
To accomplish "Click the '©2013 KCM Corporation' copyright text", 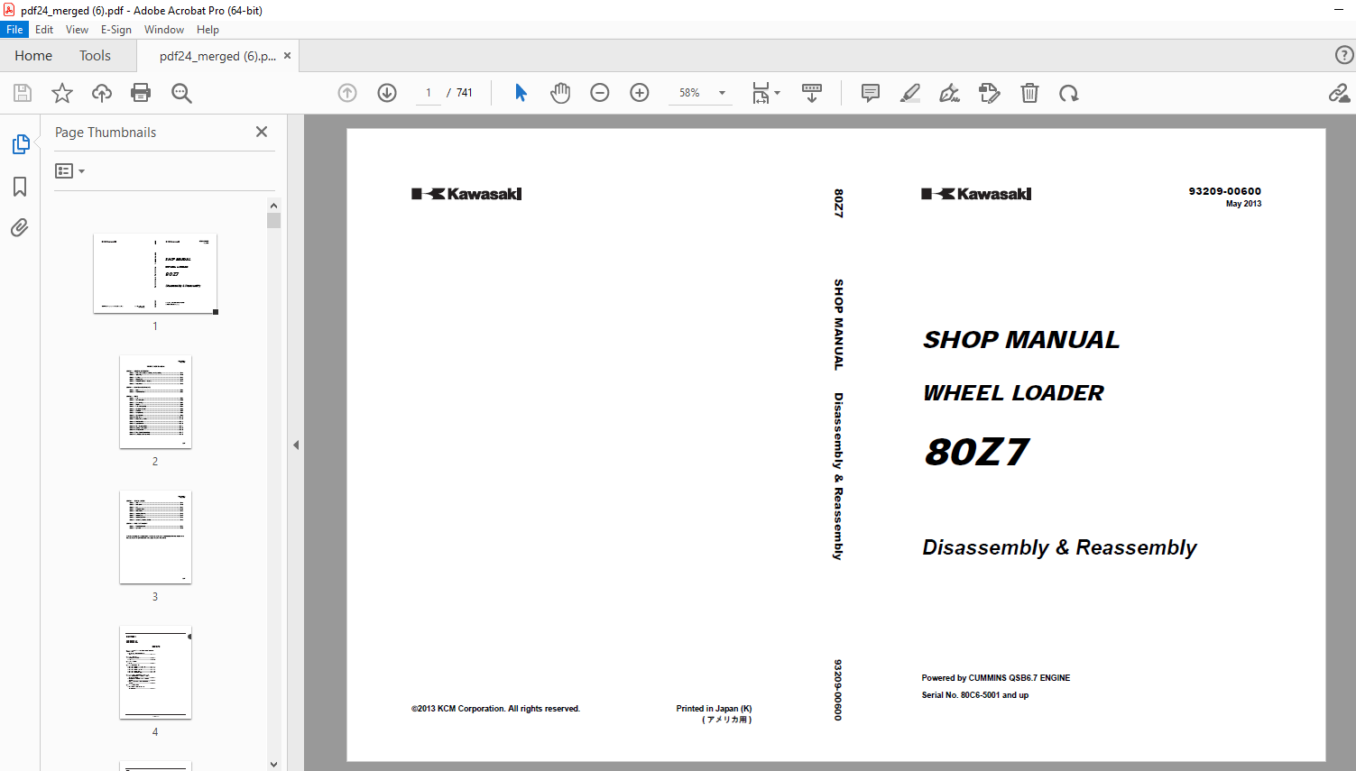I will (495, 709).
